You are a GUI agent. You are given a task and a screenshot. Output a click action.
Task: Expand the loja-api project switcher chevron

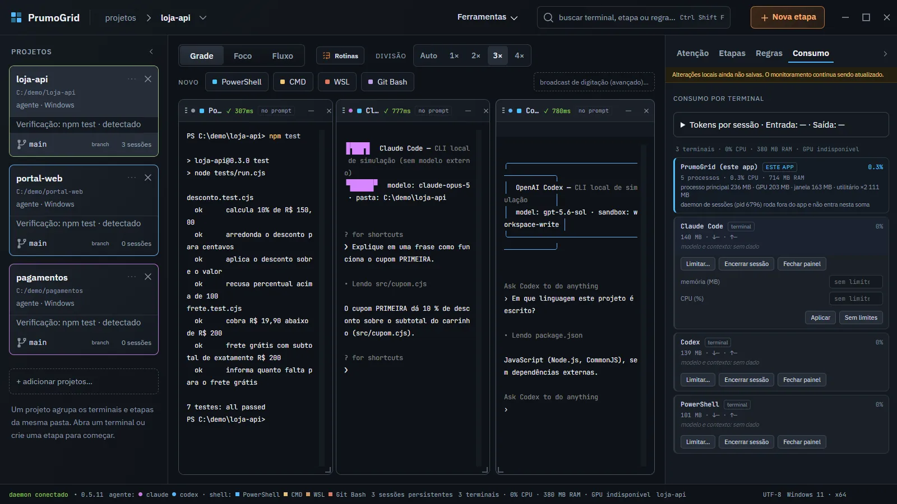[203, 18]
